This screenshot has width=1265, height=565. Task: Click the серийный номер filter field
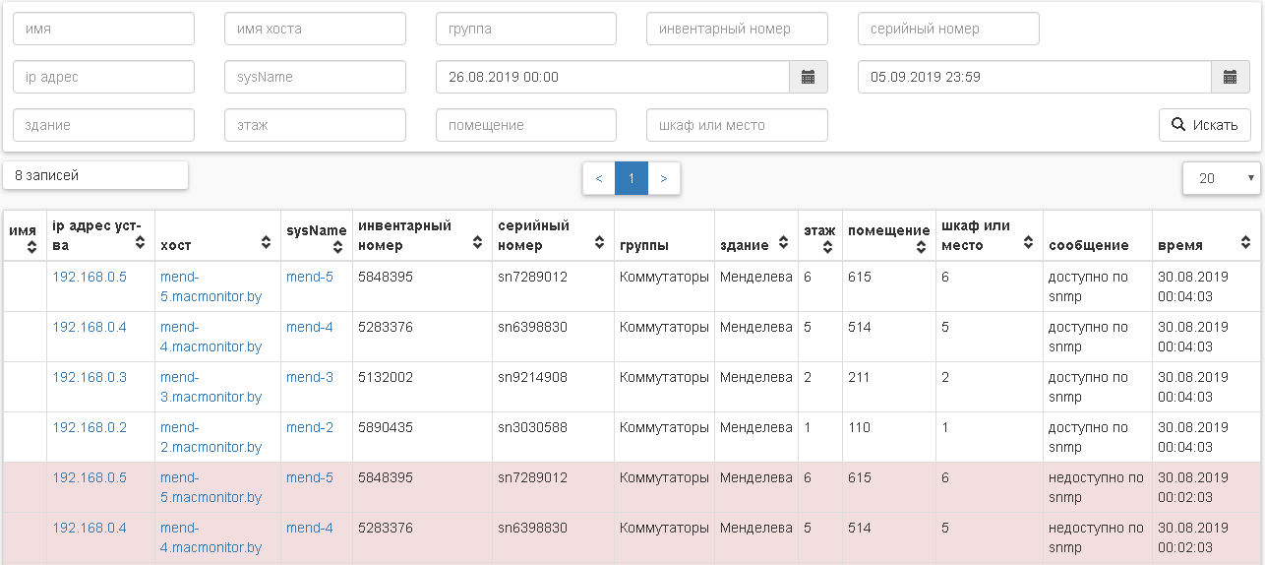(948, 29)
